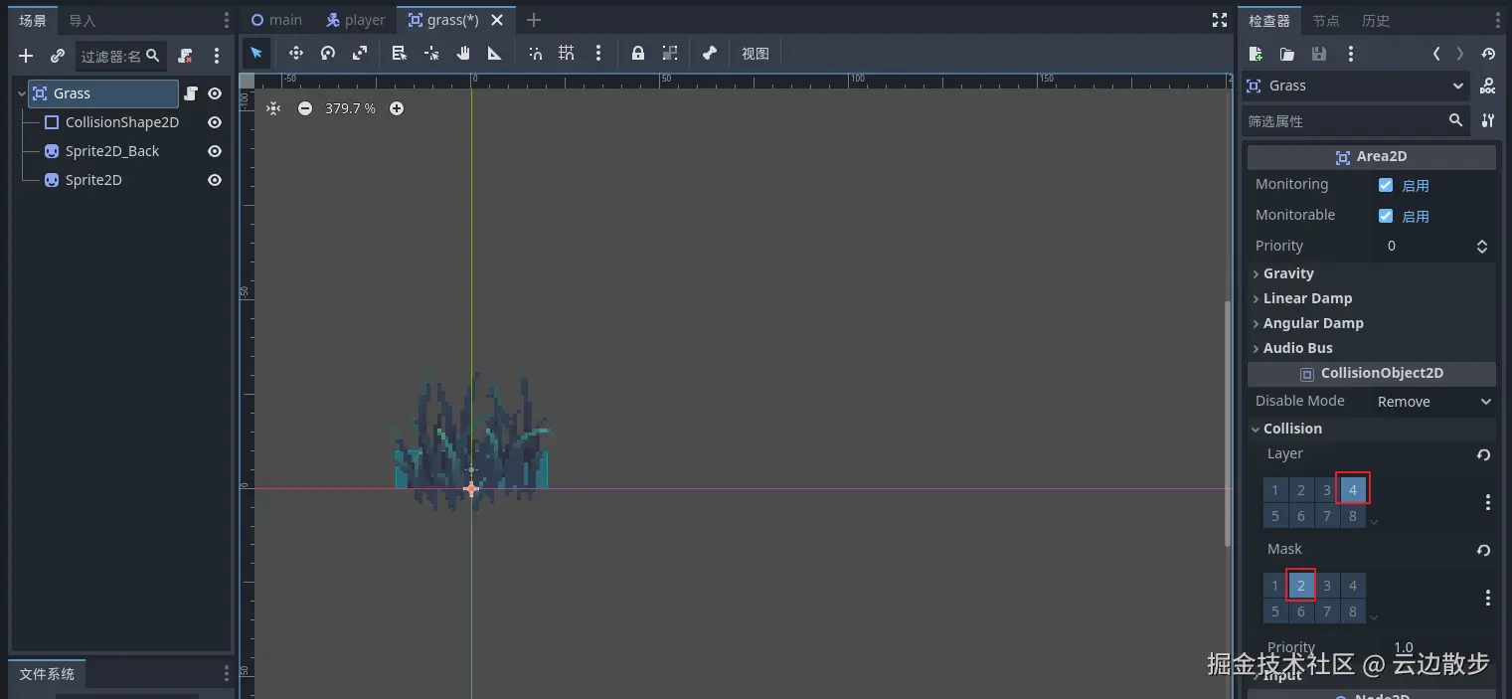Select the Rotate mode tool
The height and width of the screenshot is (699, 1512).
coord(328,54)
